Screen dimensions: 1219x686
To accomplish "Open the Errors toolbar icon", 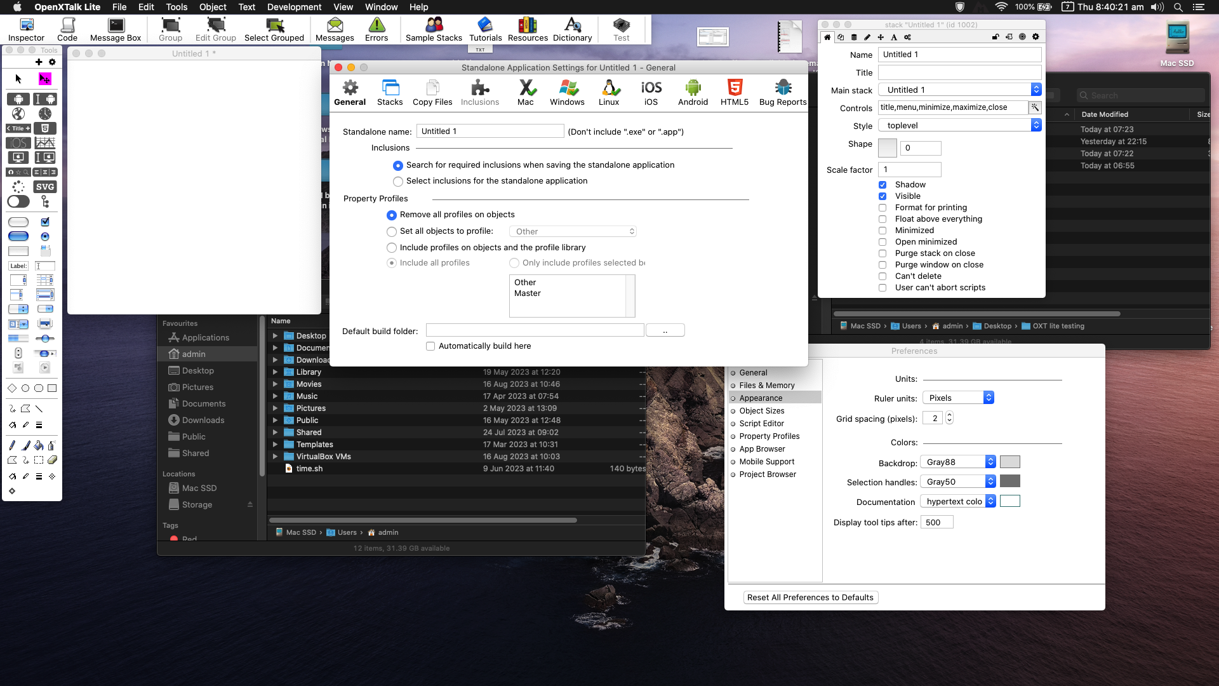I will (376, 29).
